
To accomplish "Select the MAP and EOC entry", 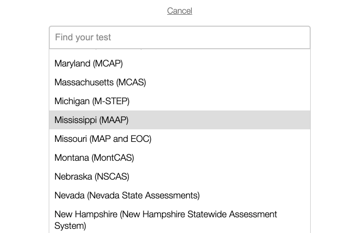I will 103,139.
